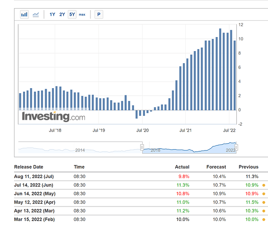Image resolution: width=268 pixels, height=226 pixels.
Task: Click the P chart button
Action: point(99,14)
